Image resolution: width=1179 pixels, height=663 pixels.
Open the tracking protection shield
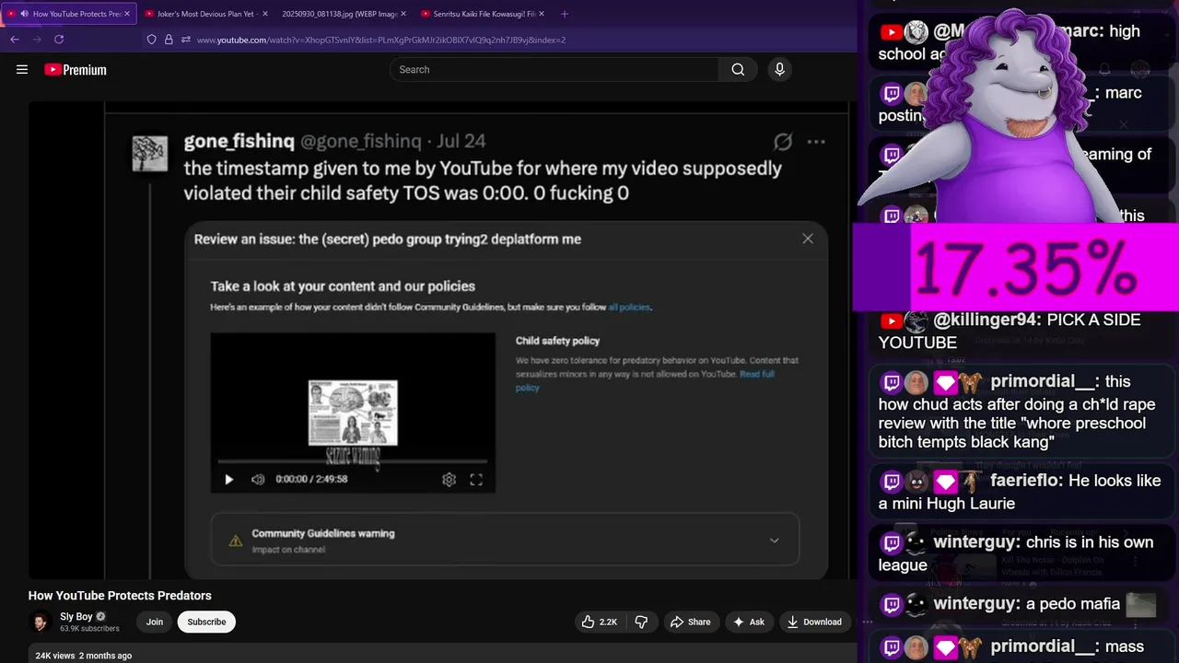click(x=152, y=40)
